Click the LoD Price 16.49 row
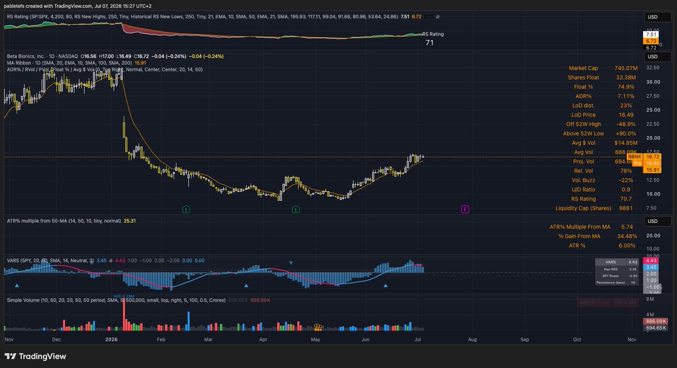The height and width of the screenshot is (368, 677). pos(603,114)
